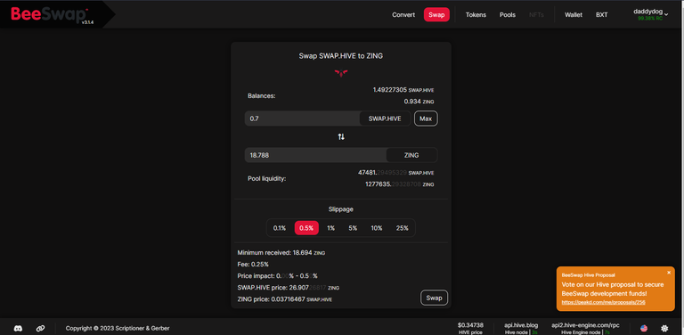
Task: Click the Price impact line
Action: [x=278, y=276]
